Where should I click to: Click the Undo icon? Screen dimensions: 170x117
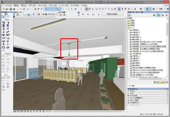point(28,9)
